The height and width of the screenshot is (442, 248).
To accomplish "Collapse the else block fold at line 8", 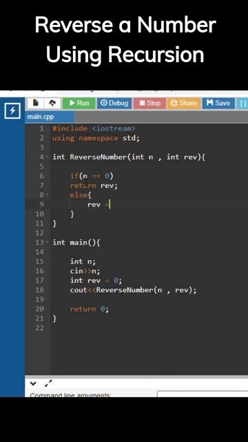I will (48, 195).
